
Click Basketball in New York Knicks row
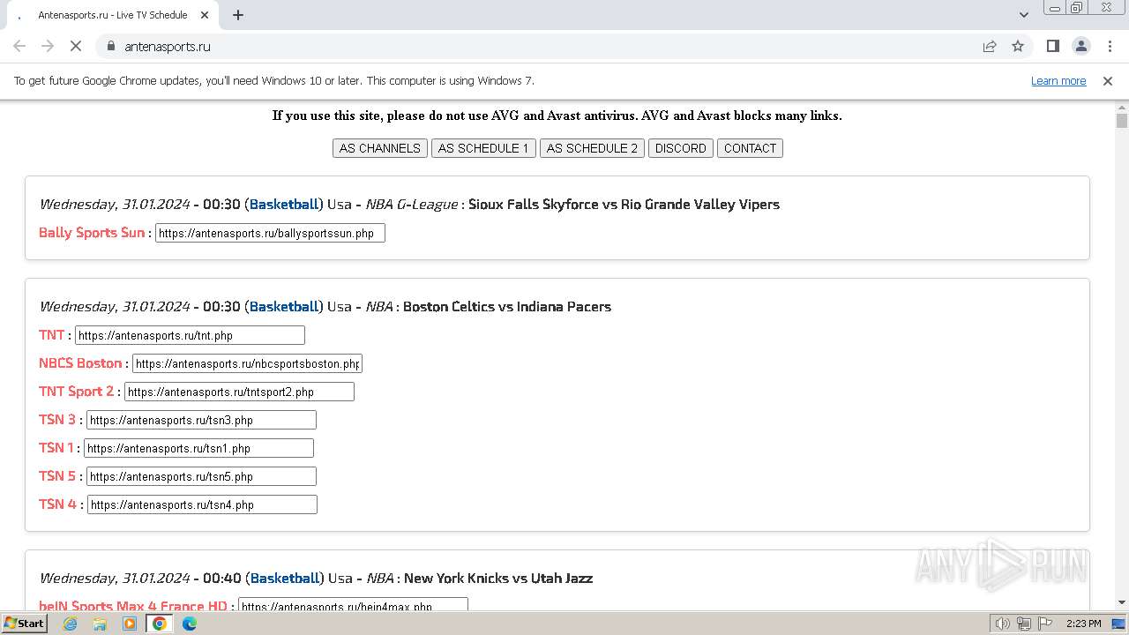coord(285,579)
